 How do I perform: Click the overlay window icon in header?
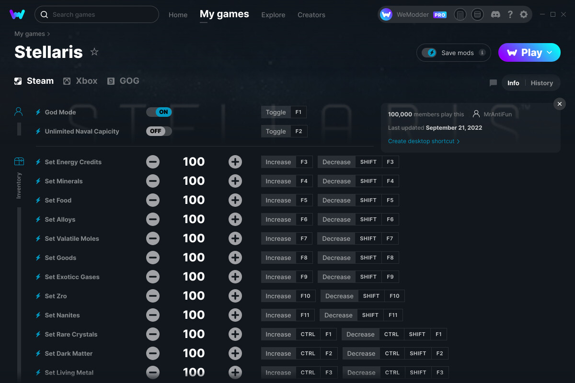tap(477, 14)
